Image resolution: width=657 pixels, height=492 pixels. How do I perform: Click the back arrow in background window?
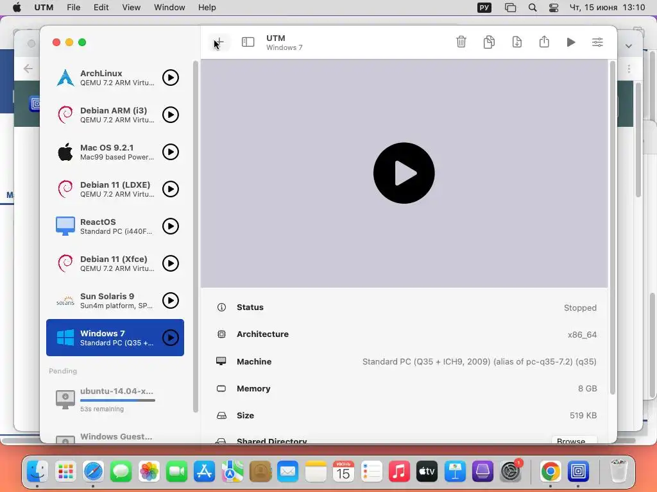(x=28, y=68)
